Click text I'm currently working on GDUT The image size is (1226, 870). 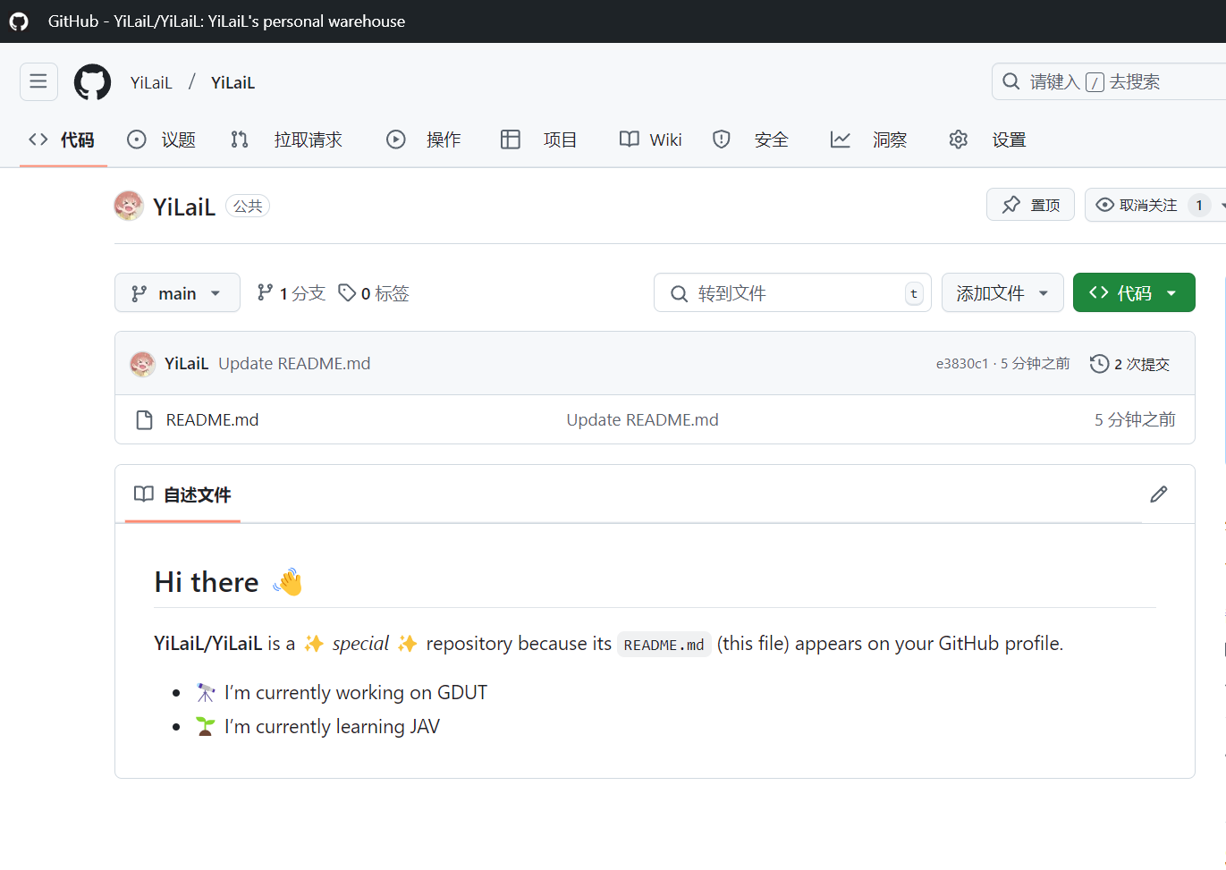356,692
